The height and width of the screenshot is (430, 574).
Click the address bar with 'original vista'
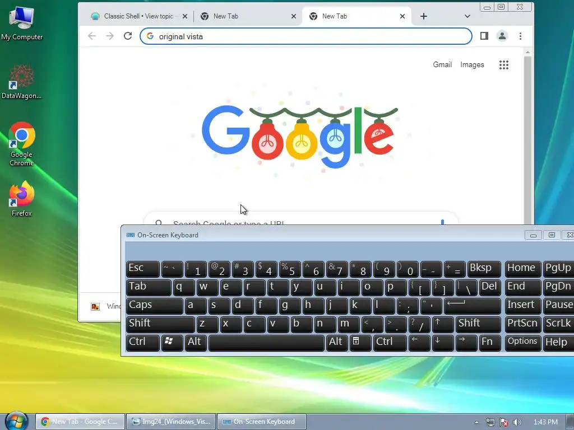pos(305,36)
